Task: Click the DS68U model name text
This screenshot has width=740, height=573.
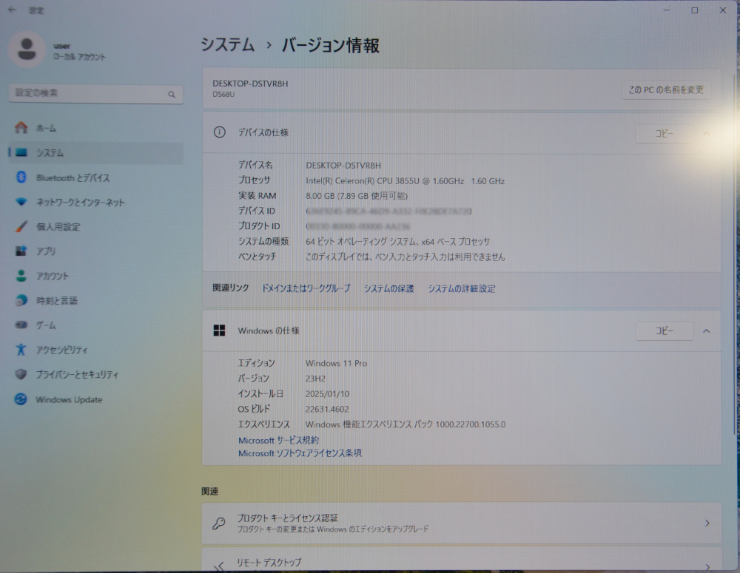Action: [223, 94]
